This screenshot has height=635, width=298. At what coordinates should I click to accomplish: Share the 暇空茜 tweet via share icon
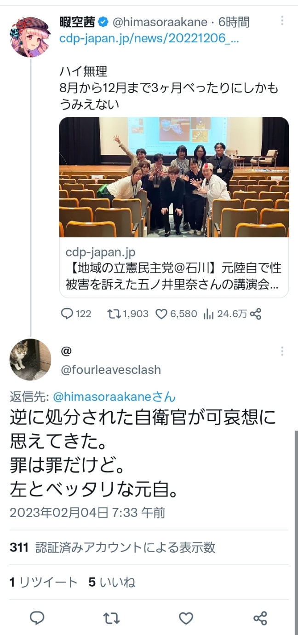pos(255,314)
